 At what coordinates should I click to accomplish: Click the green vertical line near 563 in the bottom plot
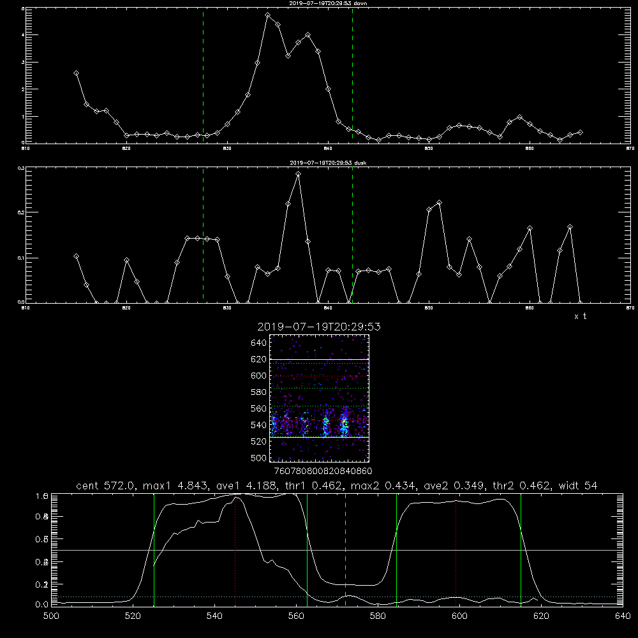pos(308,550)
